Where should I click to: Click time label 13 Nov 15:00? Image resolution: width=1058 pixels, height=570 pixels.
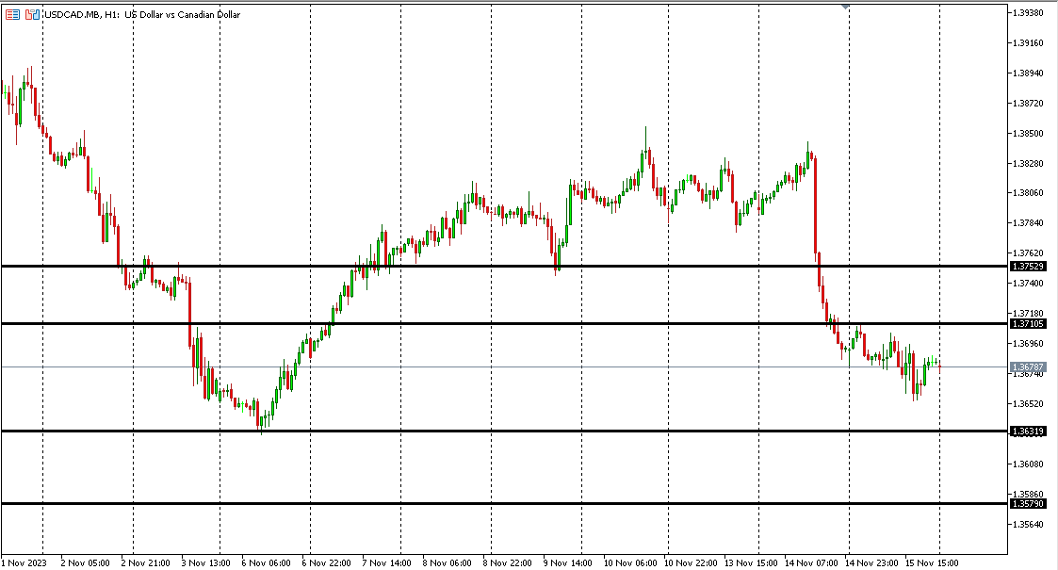click(x=751, y=563)
